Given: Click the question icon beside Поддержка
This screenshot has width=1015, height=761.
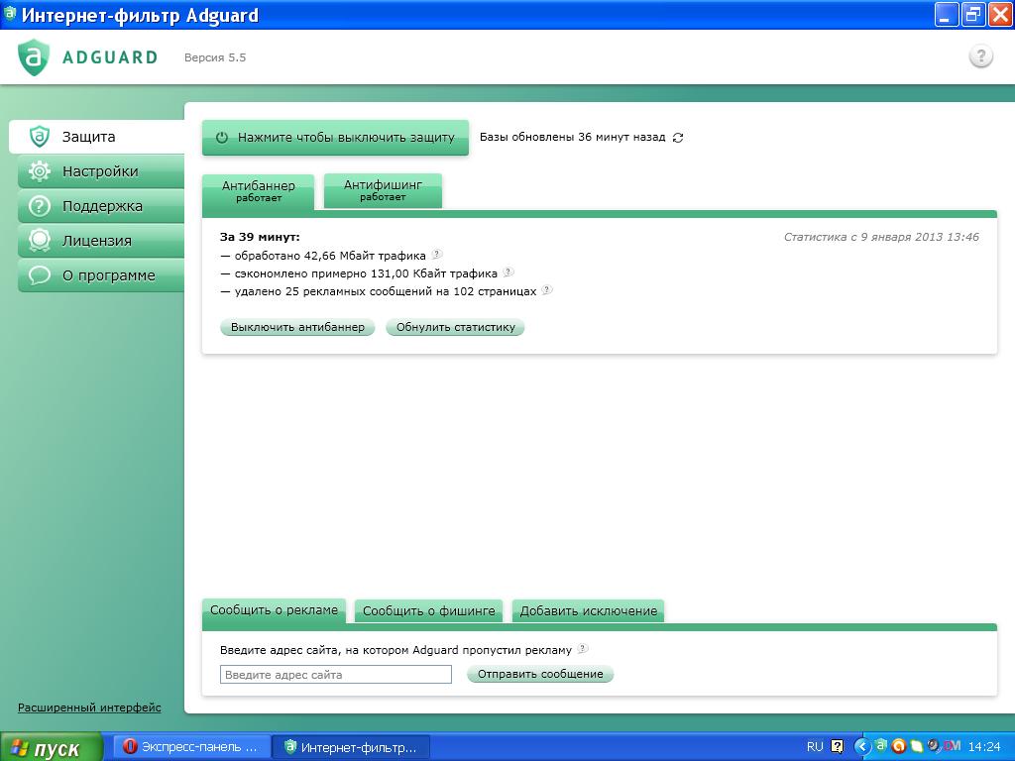Looking at the screenshot, I should [40, 206].
